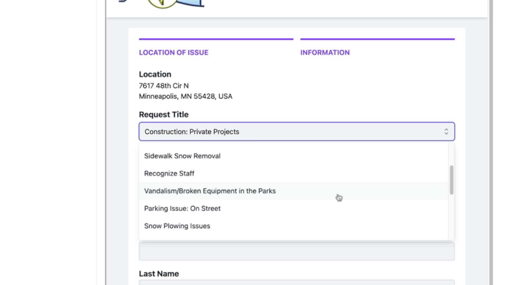This screenshot has height=285, width=508.
Task: Switch to Location of Issue step
Action: tap(174, 53)
